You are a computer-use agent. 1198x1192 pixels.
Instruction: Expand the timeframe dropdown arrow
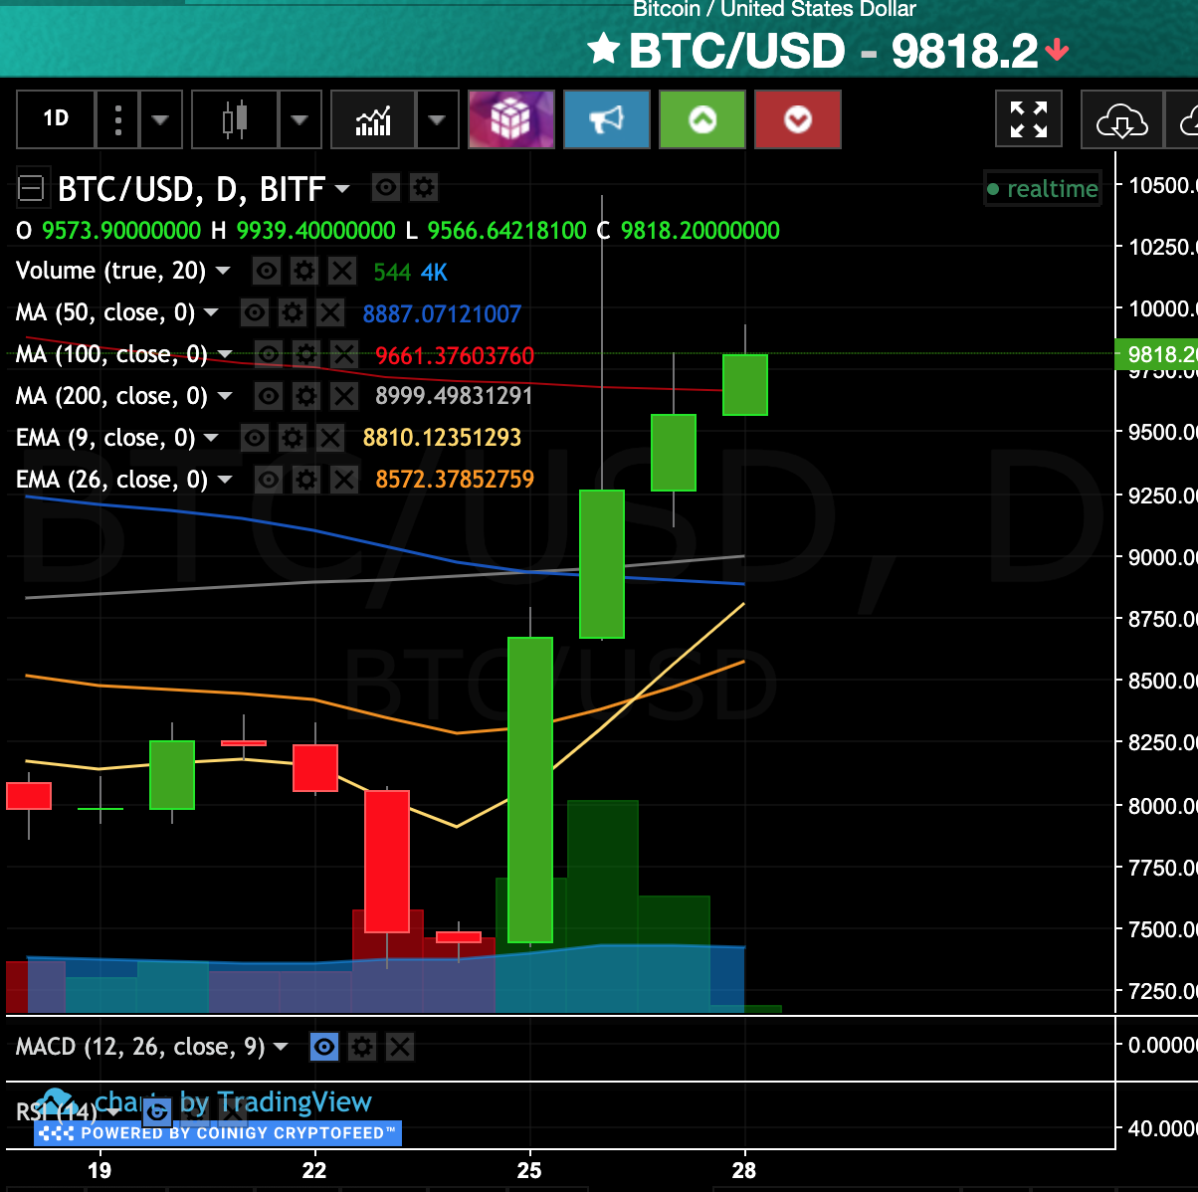tap(161, 119)
